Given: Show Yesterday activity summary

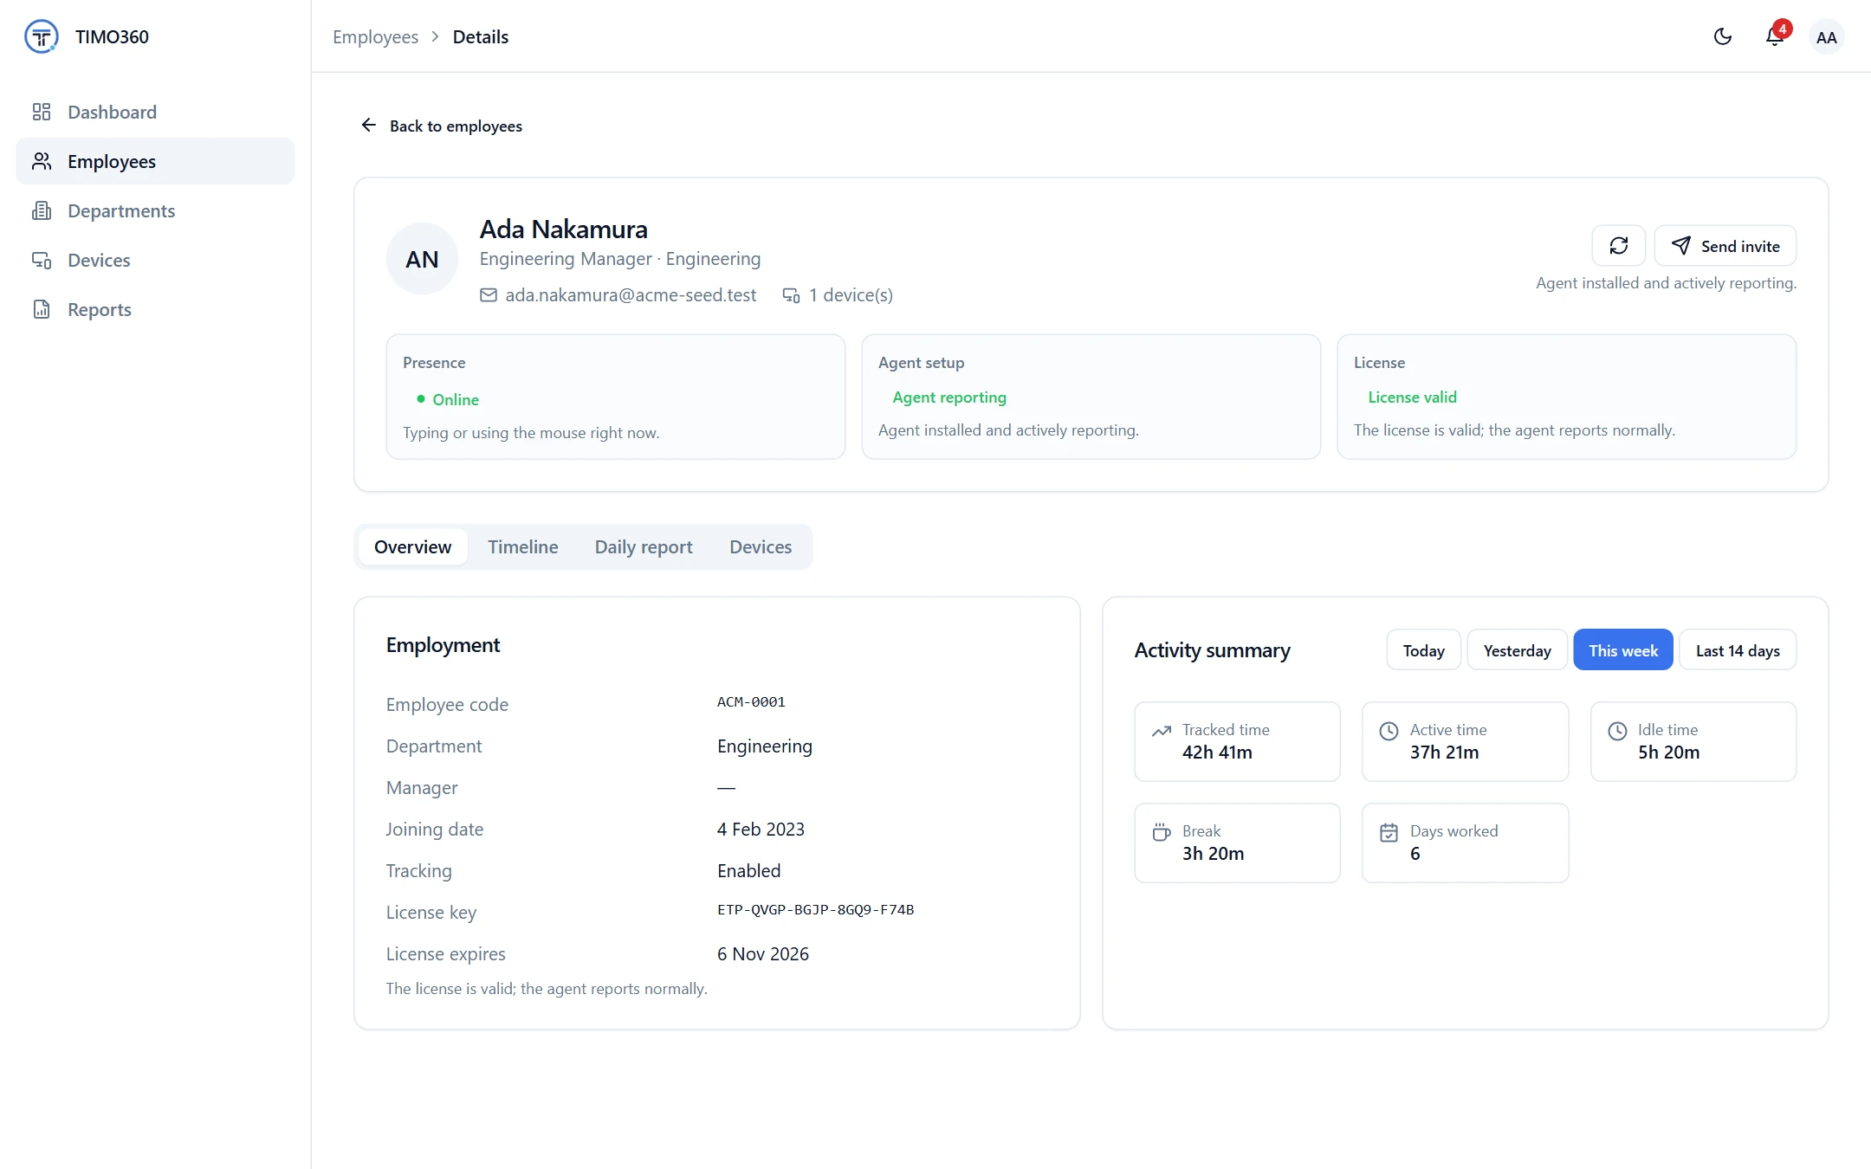Looking at the screenshot, I should coord(1517,650).
